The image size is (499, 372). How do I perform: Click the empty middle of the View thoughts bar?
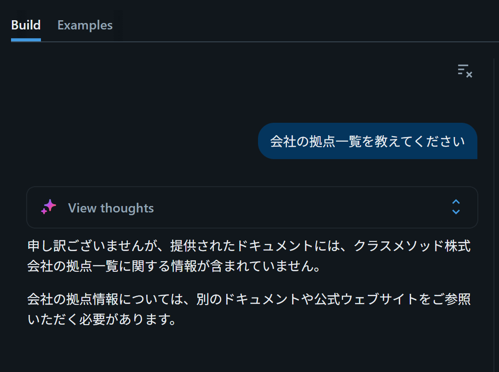point(299,207)
